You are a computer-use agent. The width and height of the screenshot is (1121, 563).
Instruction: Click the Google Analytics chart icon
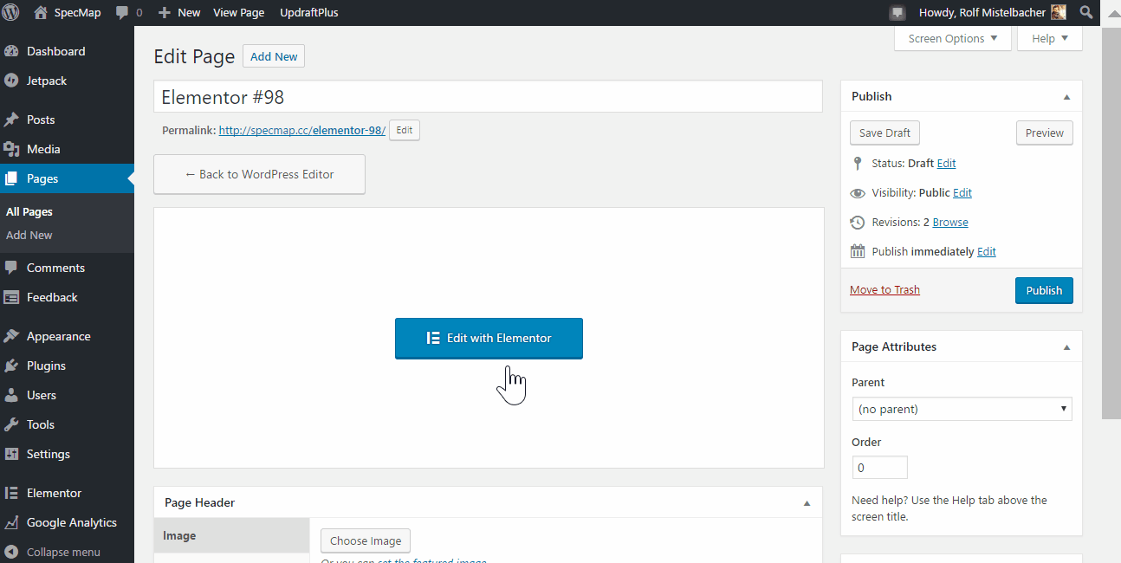[x=11, y=522]
